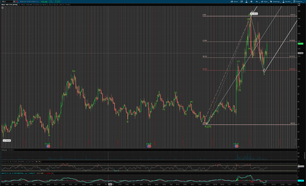Click the earnings event marker near 8/16
The image size is (306, 186).
(149, 146)
